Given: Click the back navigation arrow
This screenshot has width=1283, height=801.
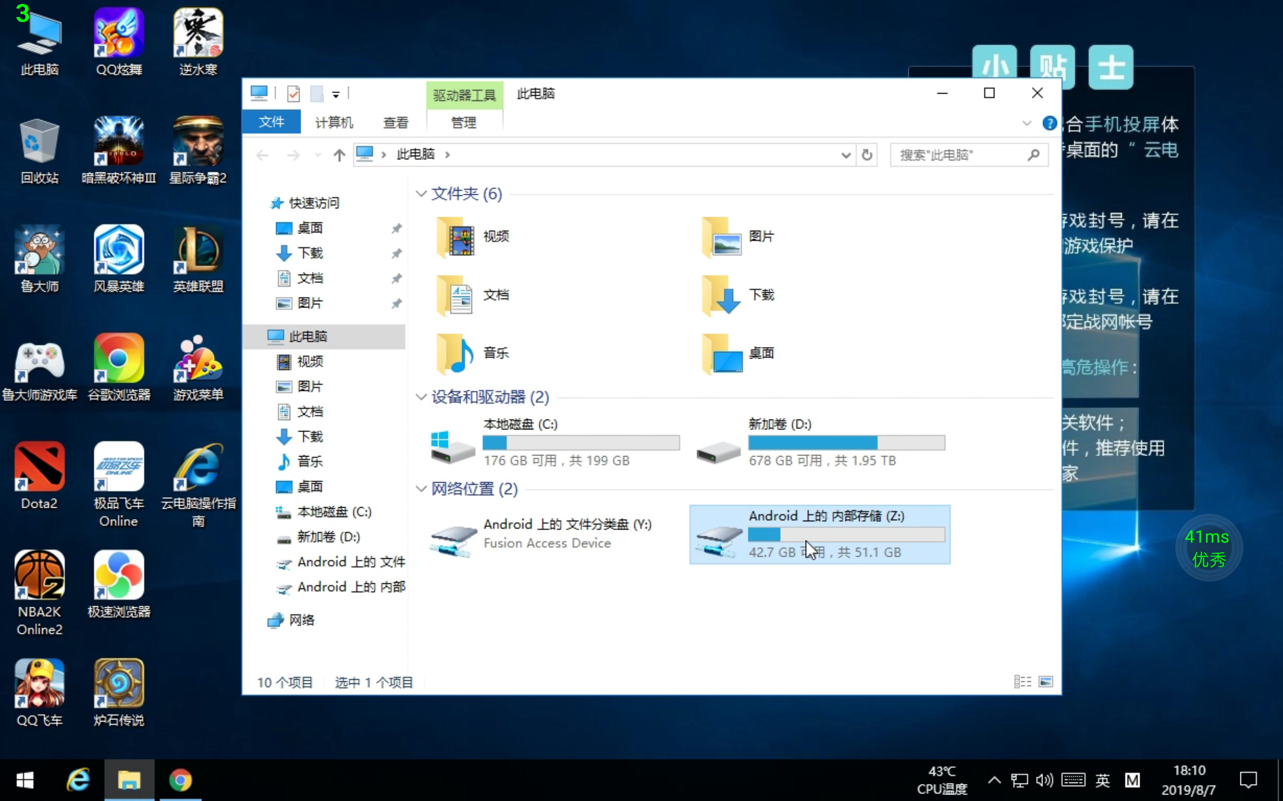Looking at the screenshot, I should click(x=262, y=155).
